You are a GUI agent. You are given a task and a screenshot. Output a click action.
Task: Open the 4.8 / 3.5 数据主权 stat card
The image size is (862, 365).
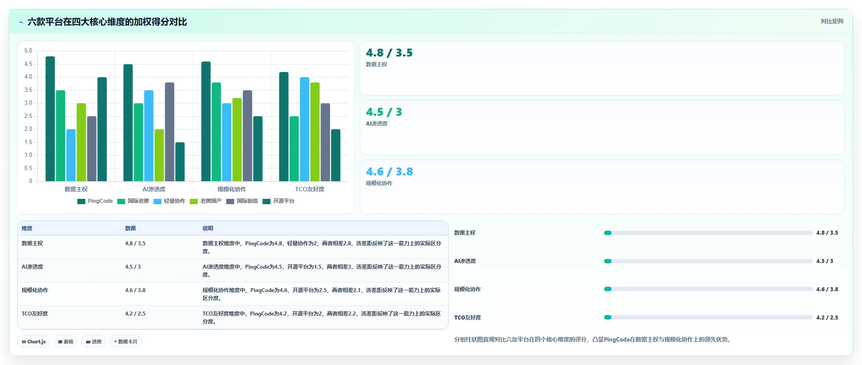click(x=602, y=68)
